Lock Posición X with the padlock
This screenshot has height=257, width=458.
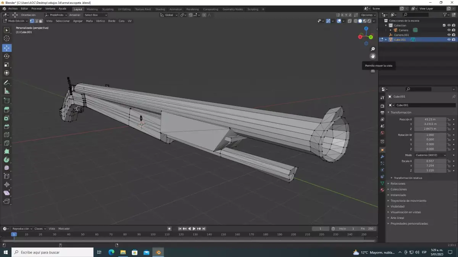449,120
